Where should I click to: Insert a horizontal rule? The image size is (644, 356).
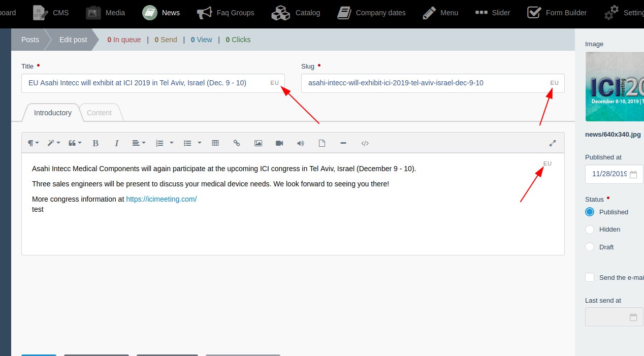tap(343, 143)
